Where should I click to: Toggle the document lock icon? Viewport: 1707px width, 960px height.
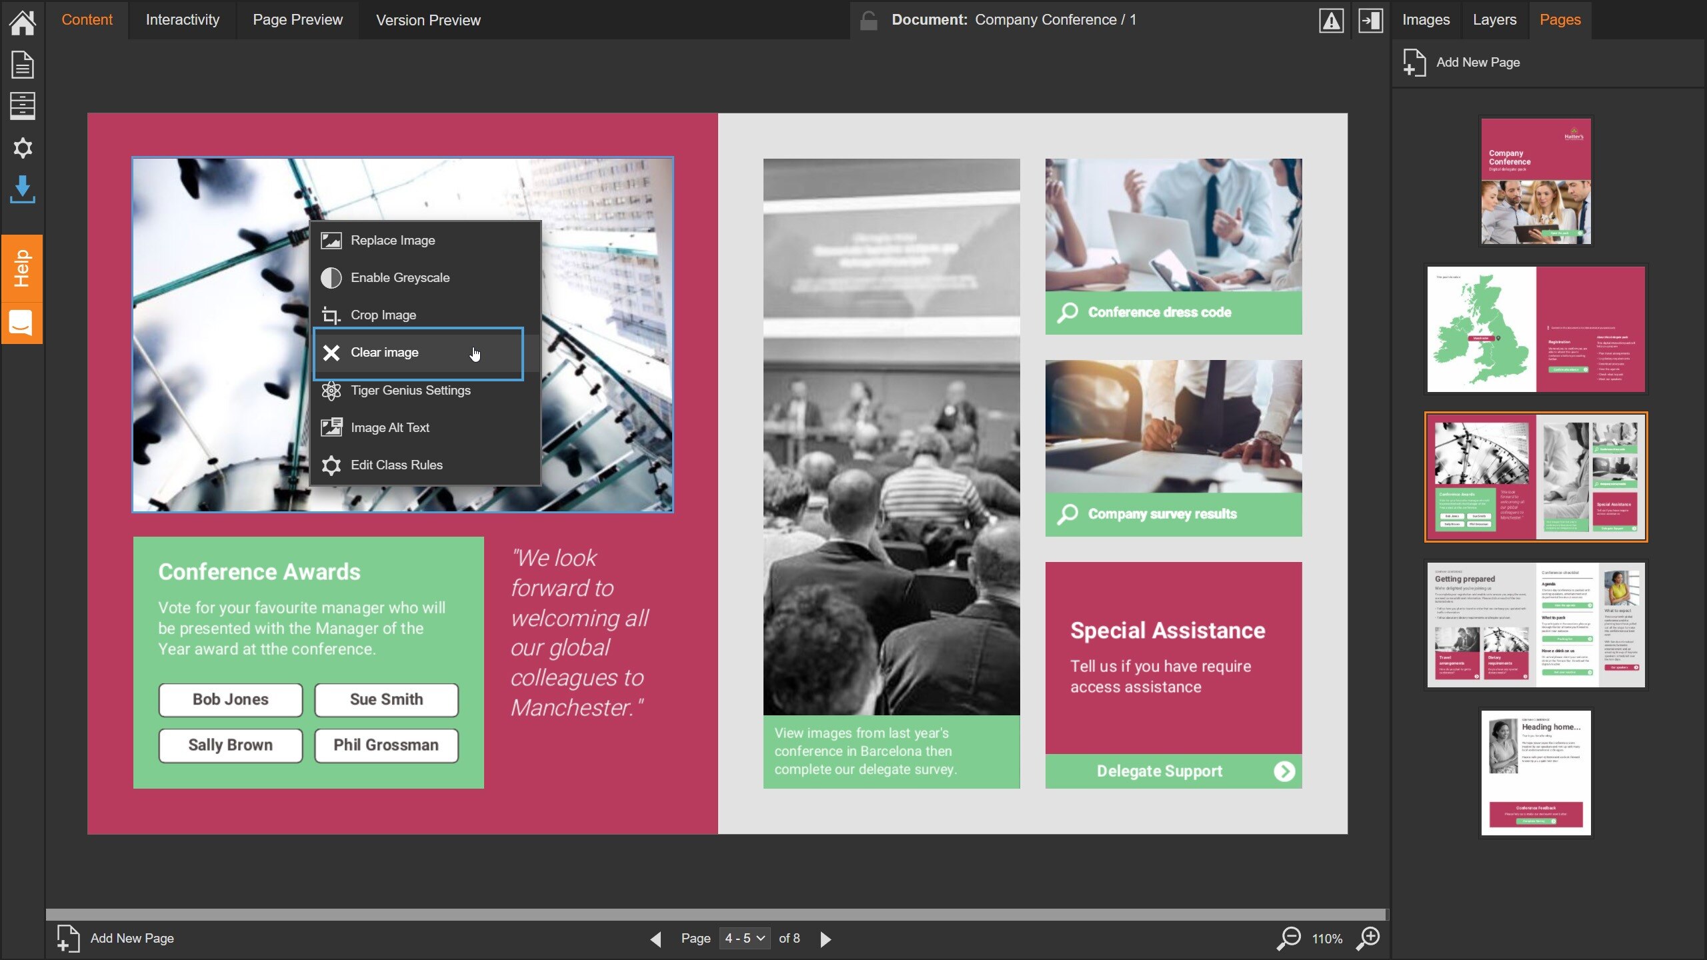tap(868, 21)
